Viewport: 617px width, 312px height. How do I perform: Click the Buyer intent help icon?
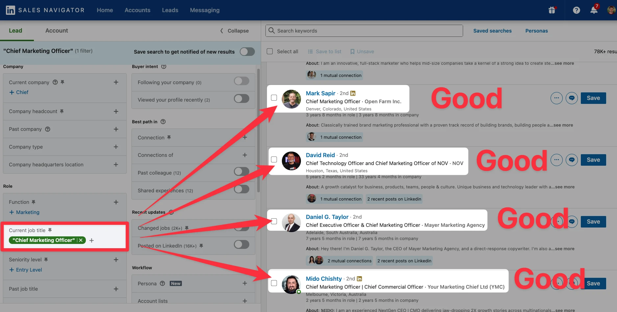coord(164,66)
